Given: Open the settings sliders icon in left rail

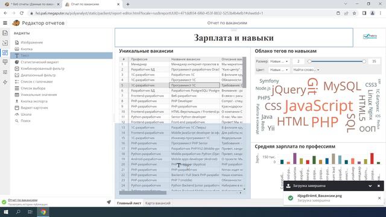Looking at the screenshot, I should tap(5, 72).
